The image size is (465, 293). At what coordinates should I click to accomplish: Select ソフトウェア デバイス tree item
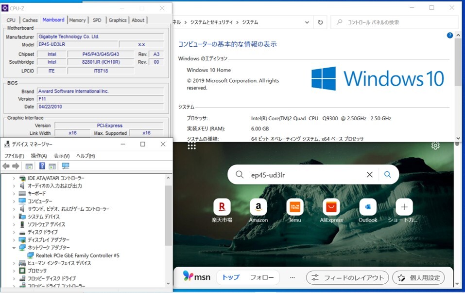click(46, 224)
